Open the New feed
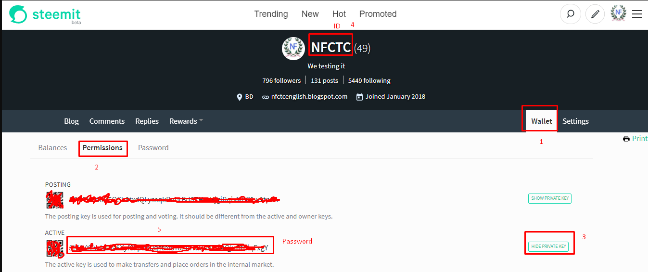The height and width of the screenshot is (272, 648). click(x=310, y=14)
